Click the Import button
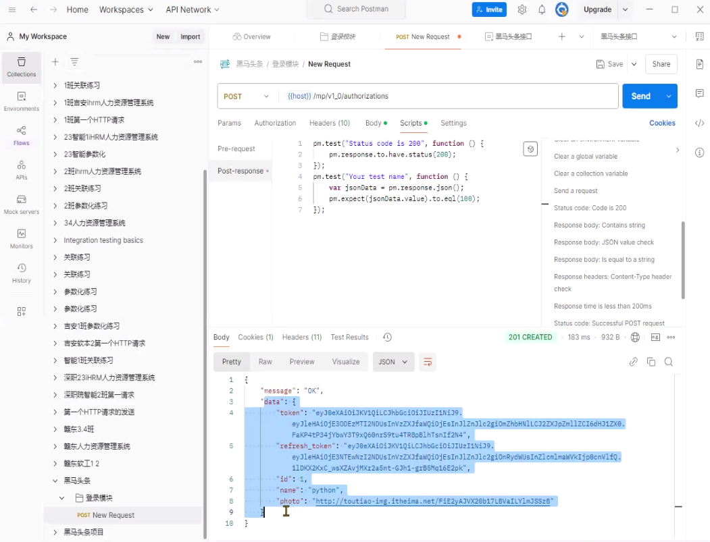Screen dimensions: 710x542 pyautogui.click(x=191, y=36)
